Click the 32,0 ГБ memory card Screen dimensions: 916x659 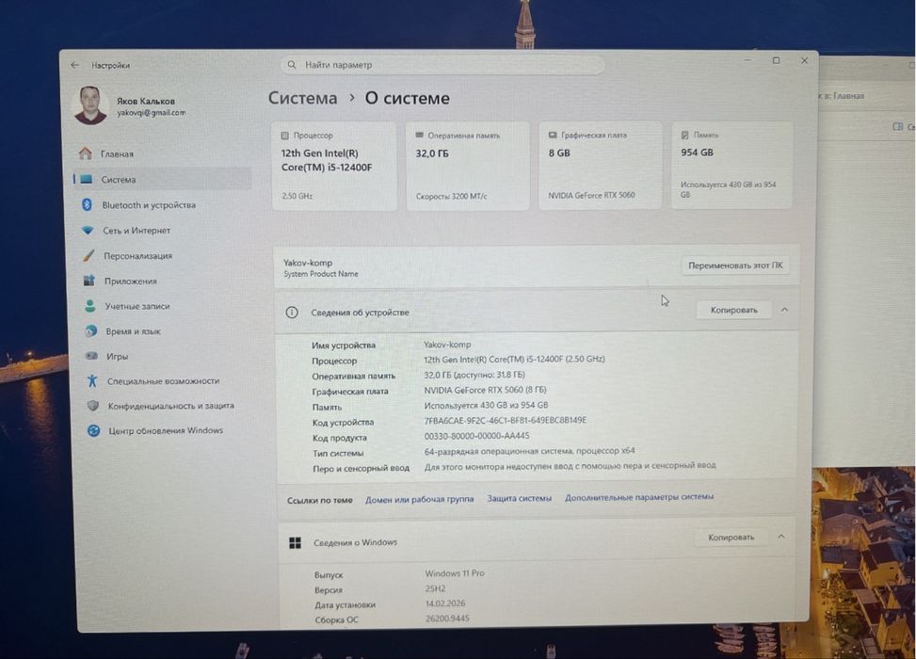(467, 166)
